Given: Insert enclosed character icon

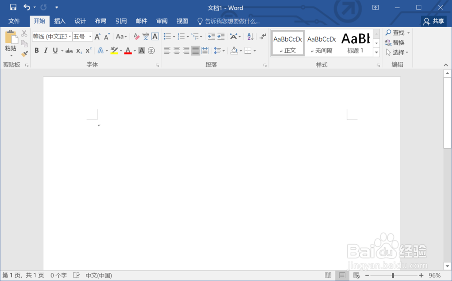Looking at the screenshot, I should click(x=151, y=51).
